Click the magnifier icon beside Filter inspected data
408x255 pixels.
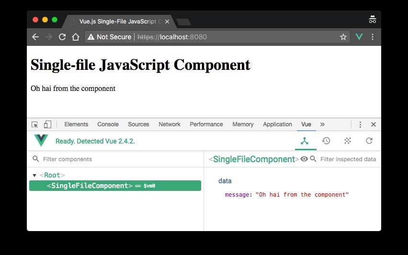tap(313, 159)
